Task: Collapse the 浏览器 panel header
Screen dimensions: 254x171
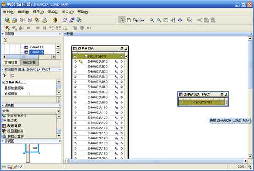Action: [x=3, y=34]
